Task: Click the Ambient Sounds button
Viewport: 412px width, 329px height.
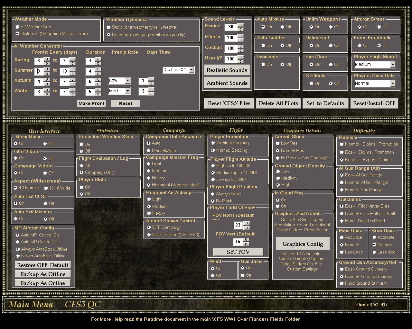Action: tap(227, 83)
